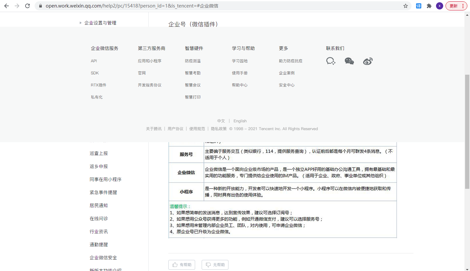Select 企业微信安全 in the sidebar

[103, 258]
